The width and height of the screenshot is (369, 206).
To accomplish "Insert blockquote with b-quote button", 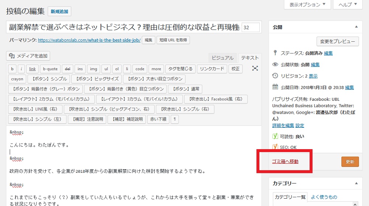I will click(50, 69).
